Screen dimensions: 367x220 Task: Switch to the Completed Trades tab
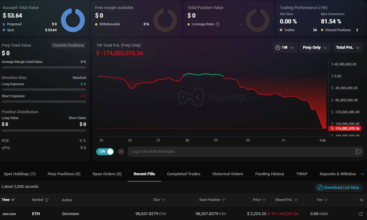183,174
